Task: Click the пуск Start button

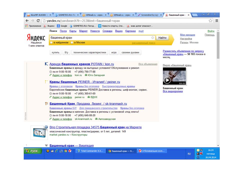Action: (x=33, y=151)
